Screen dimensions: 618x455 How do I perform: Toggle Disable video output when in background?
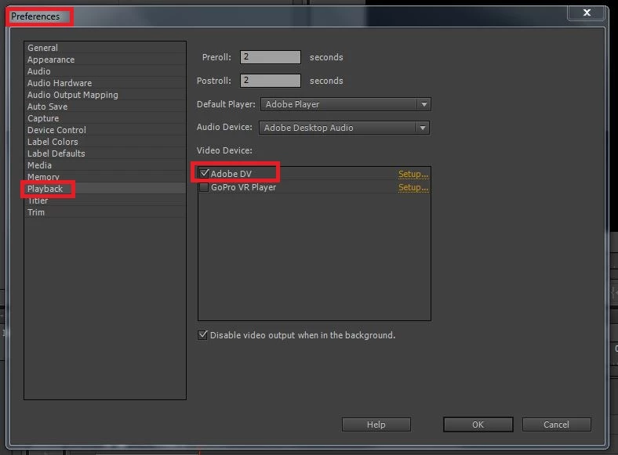[x=202, y=335]
